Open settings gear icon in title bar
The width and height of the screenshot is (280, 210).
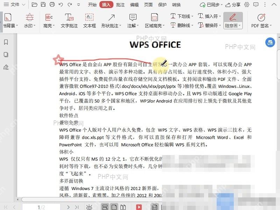[247, 5]
